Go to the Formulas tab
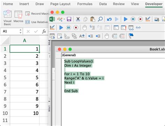 85,4
